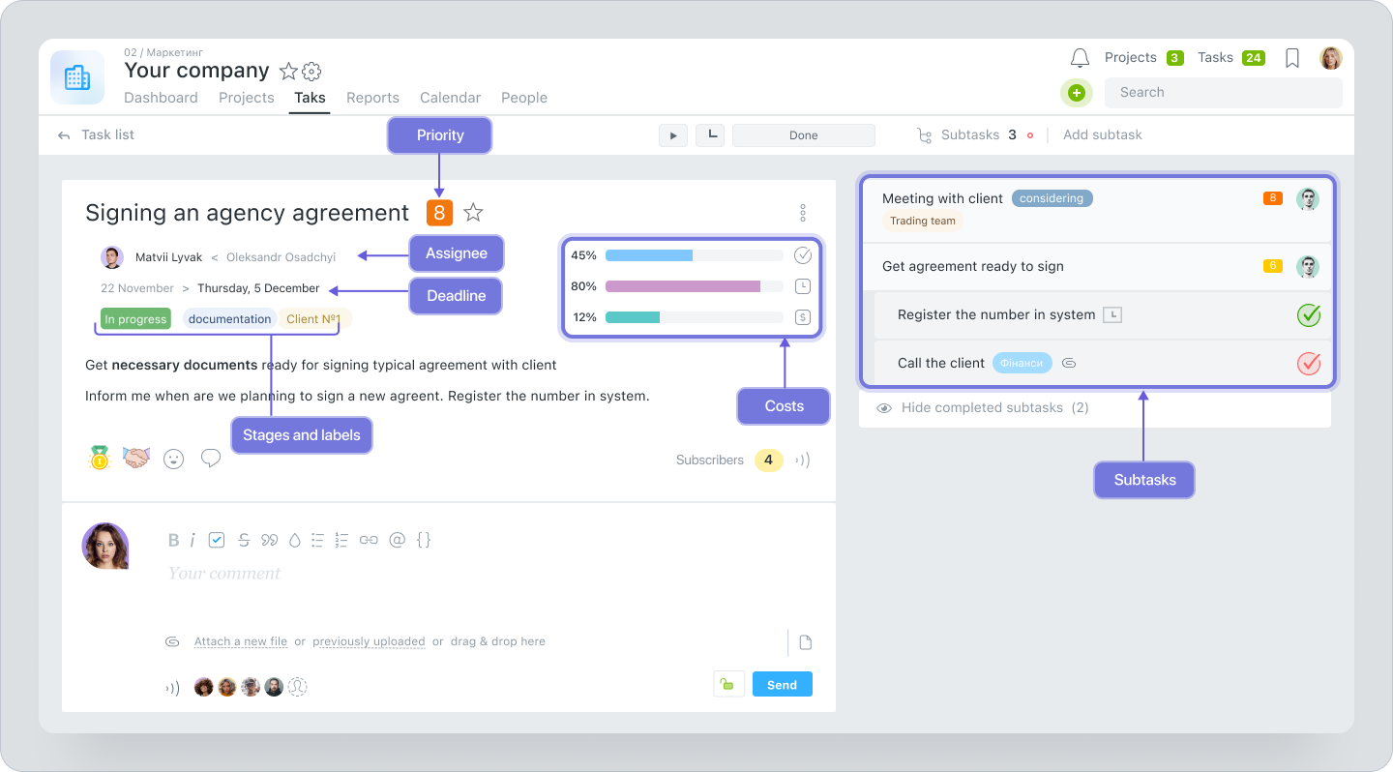The width and height of the screenshot is (1393, 772).
Task: Click the green checkmark on Register the number subtask
Action: [1309, 314]
